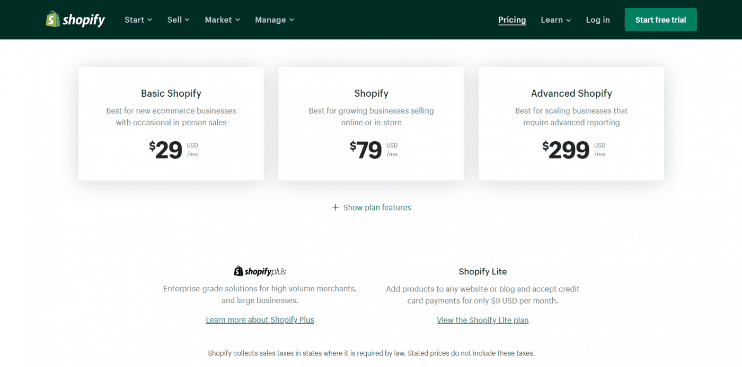Viewport: 742px width, 367px height.
Task: Click the Shopify Lite heading
Action: [483, 271]
